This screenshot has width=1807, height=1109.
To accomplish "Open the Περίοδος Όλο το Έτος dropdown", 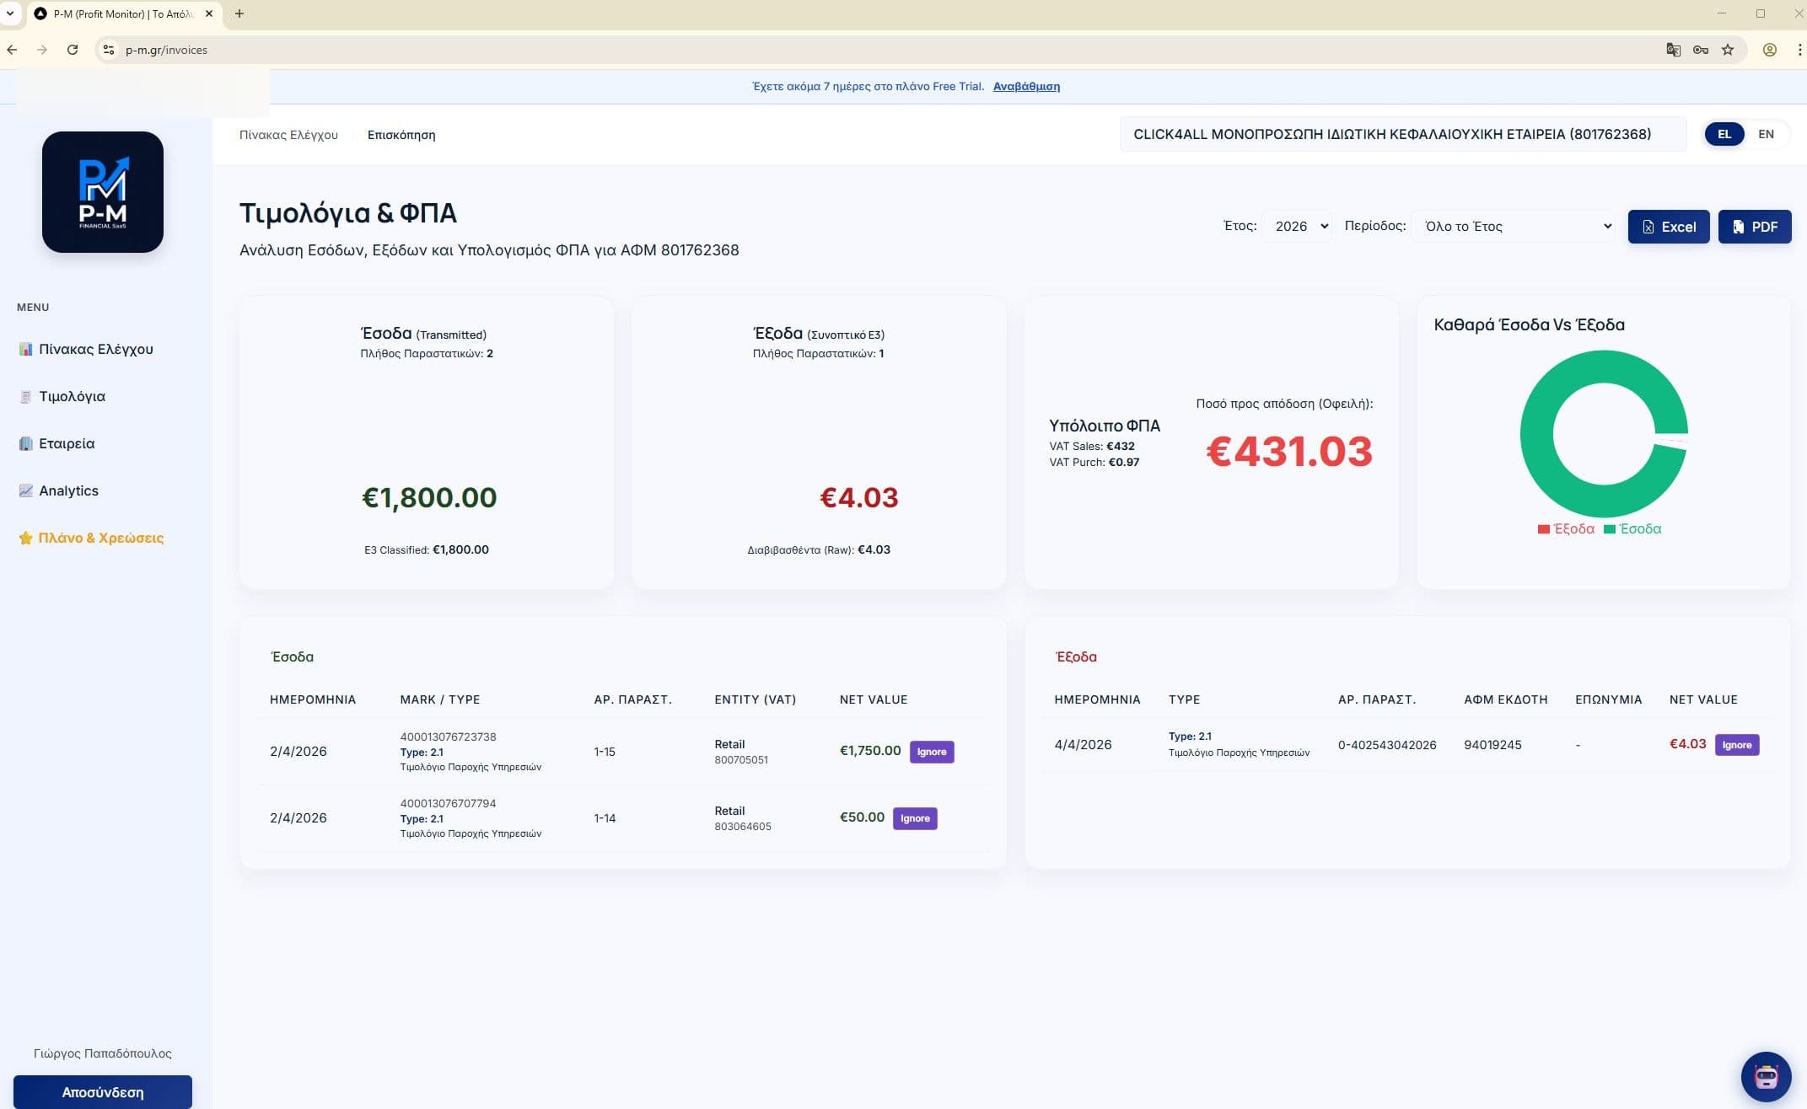I will pyautogui.click(x=1514, y=226).
